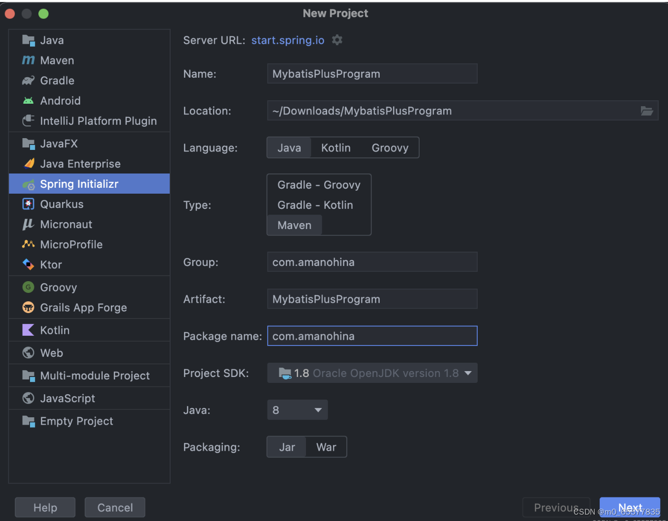Click the Next button

pyautogui.click(x=630, y=507)
